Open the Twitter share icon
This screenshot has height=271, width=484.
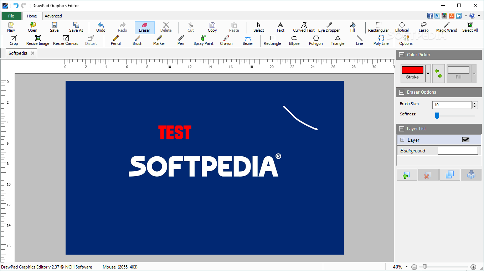[437, 16]
